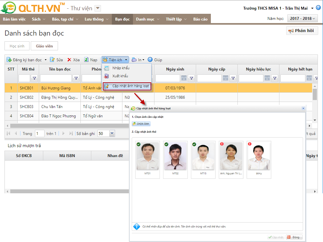Choose Xuất khẩu menu entry

120,76
